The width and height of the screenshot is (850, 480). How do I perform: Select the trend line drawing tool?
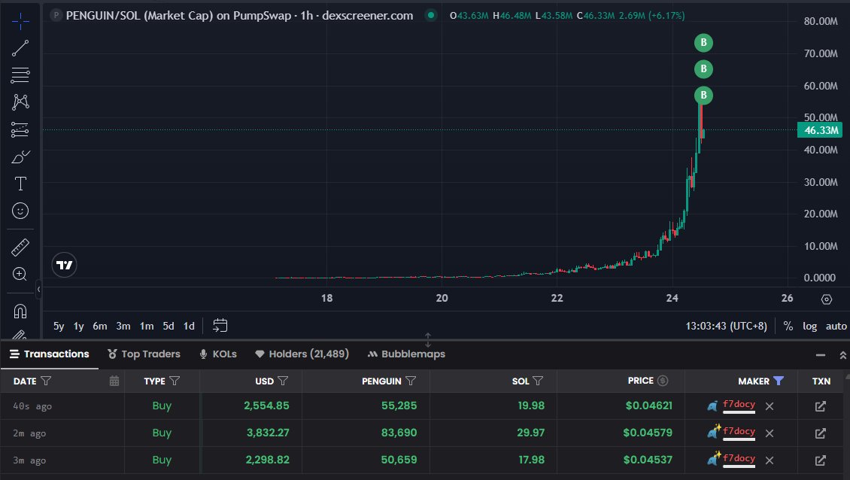pos(20,48)
